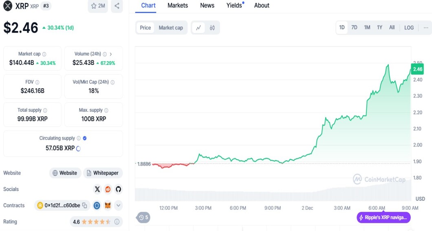The height and width of the screenshot is (231, 432).
Task: Open the News tab
Action: [207, 6]
